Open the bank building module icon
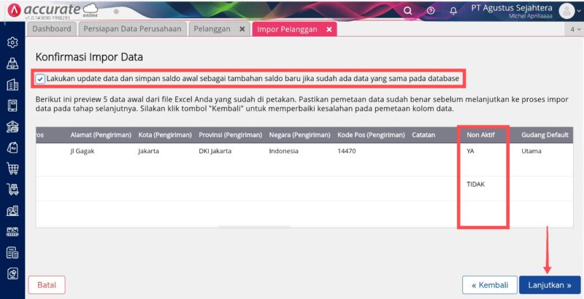This screenshot has height=299, width=584. click(12, 127)
